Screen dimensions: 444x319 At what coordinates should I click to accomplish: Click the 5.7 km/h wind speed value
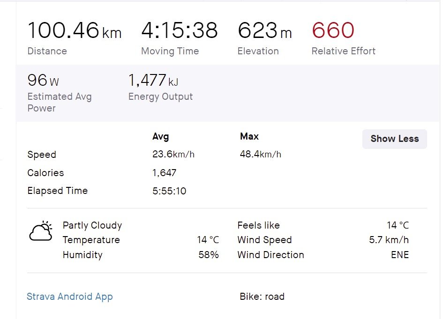(389, 240)
